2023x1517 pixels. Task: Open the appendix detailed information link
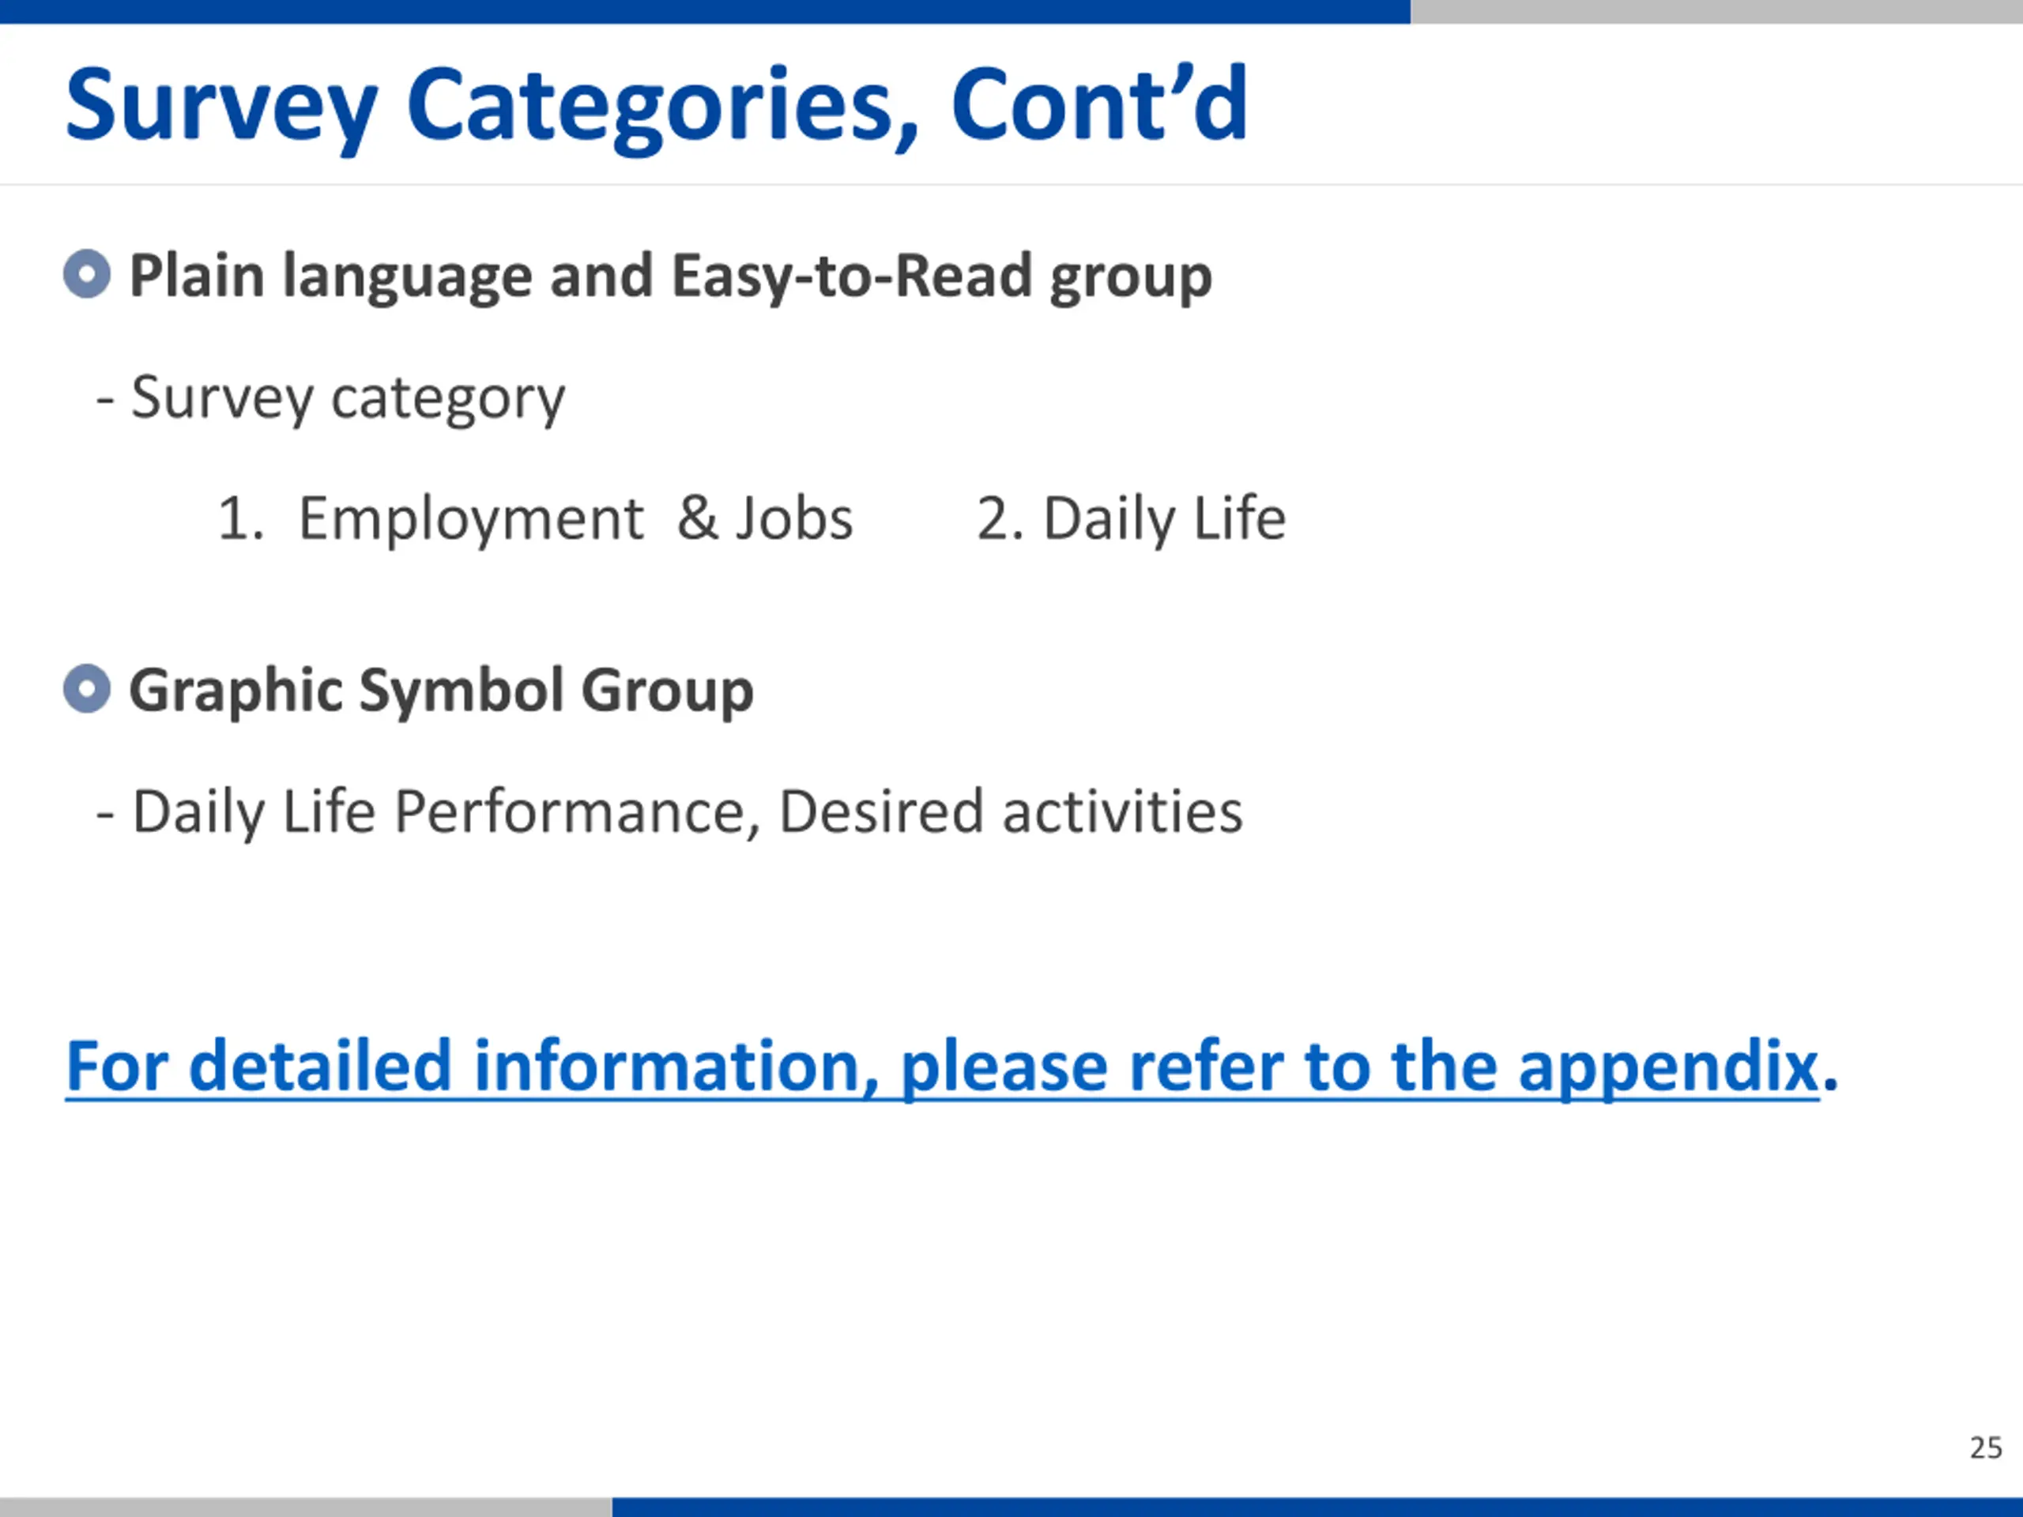pyautogui.click(x=942, y=1065)
